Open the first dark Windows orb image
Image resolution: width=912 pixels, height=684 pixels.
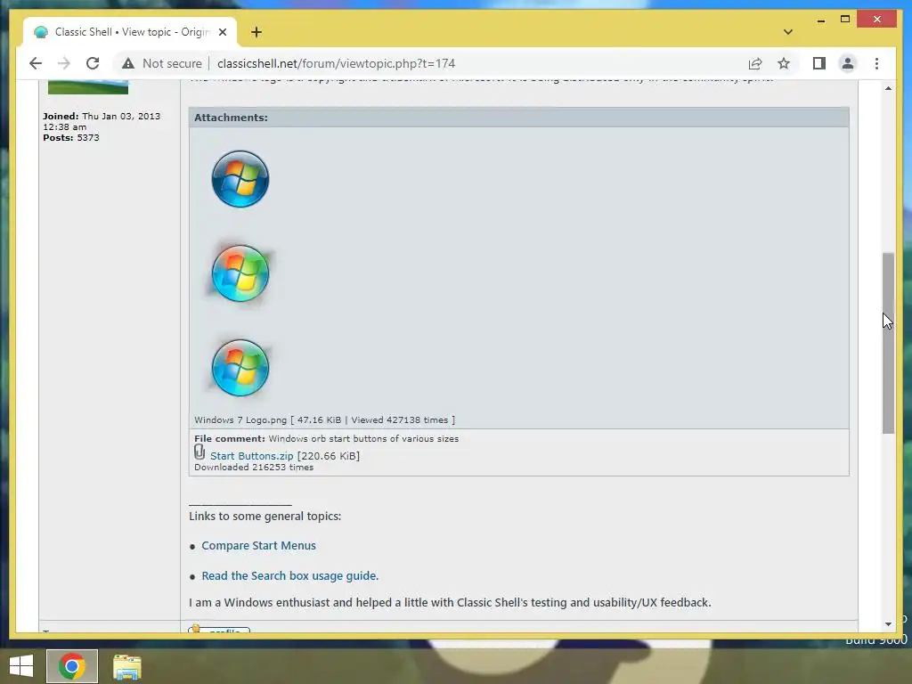coord(240,178)
